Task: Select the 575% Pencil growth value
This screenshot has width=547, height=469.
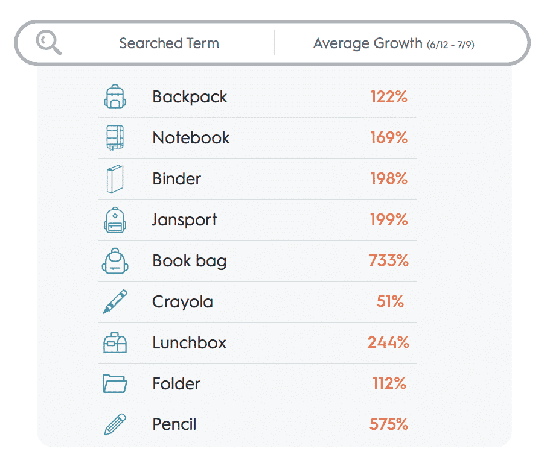Action: (x=389, y=424)
